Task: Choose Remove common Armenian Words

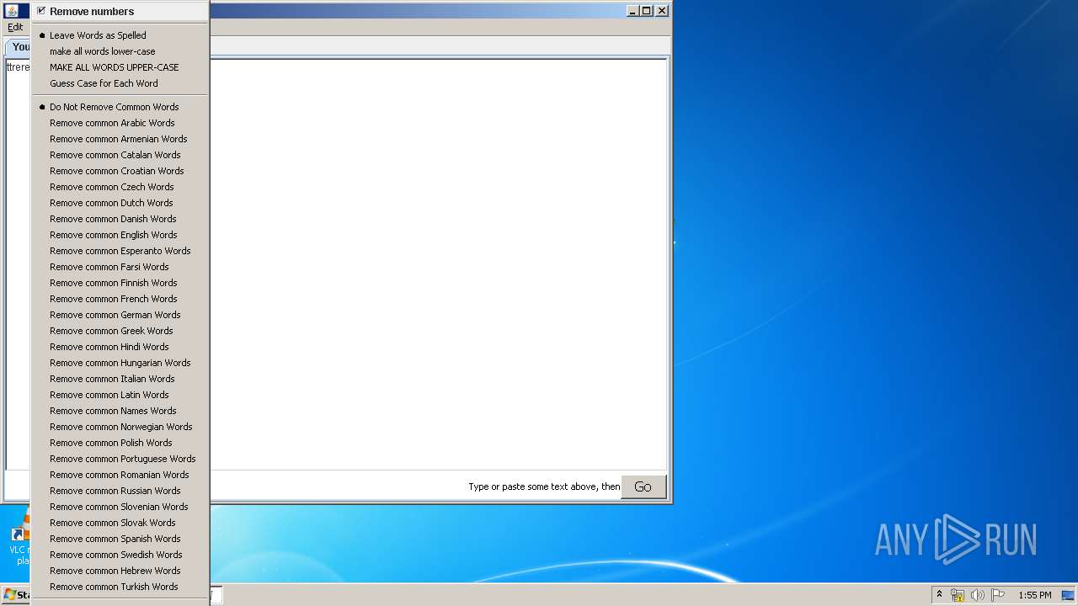Action: pos(120,139)
